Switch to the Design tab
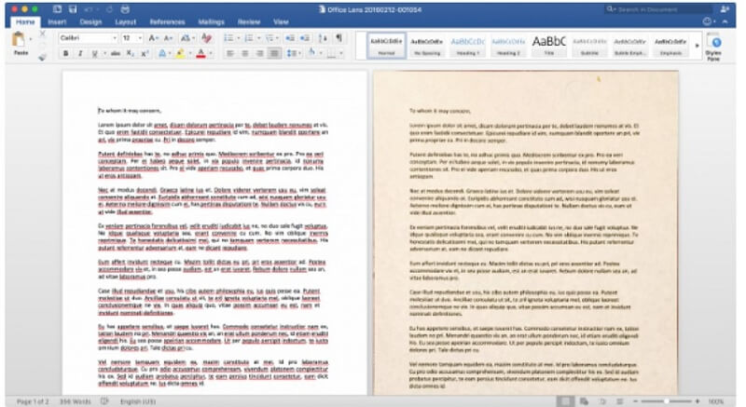 [x=90, y=21]
